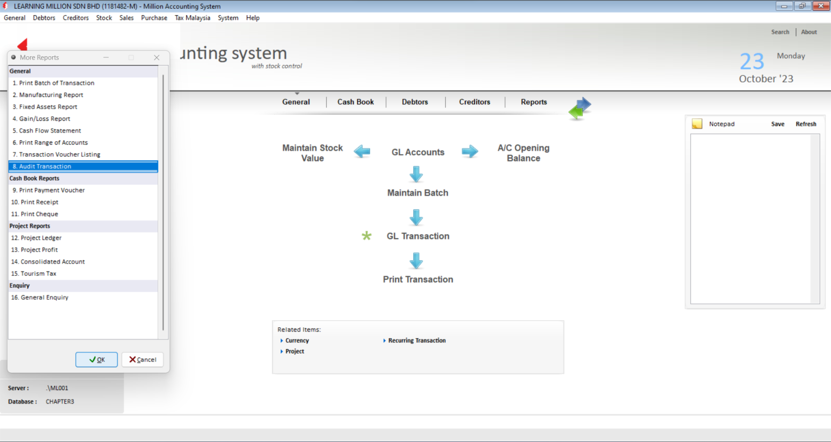The height and width of the screenshot is (442, 831).
Task: Cancel the More Reports dialog
Action: coord(142,360)
